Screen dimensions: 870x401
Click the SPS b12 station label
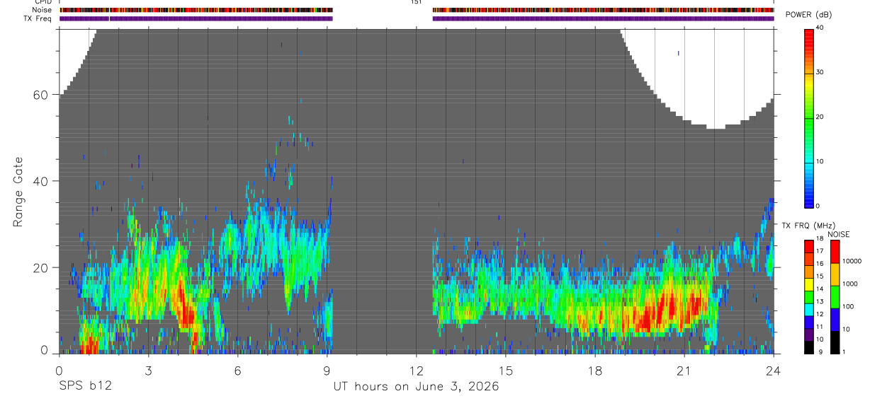click(x=85, y=387)
